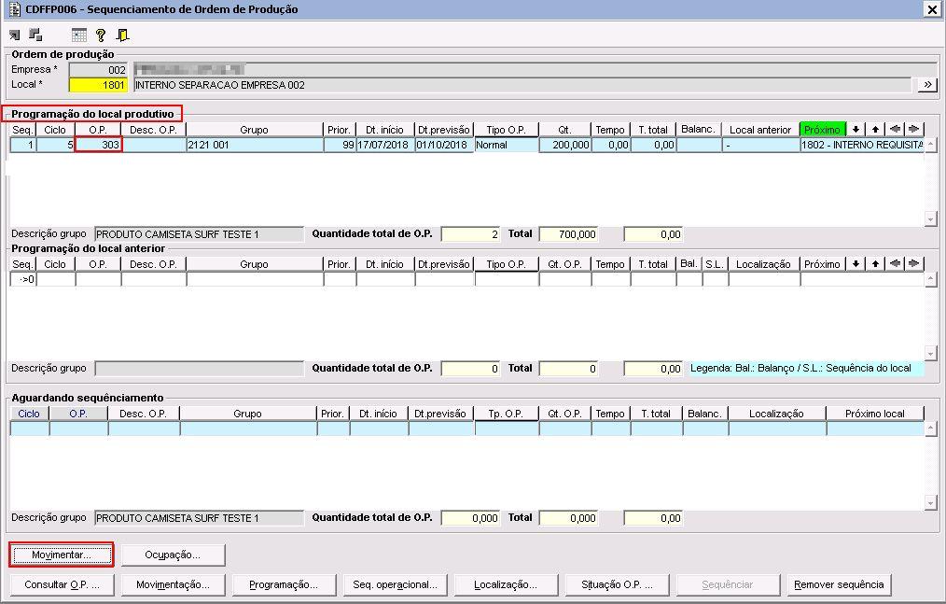946x604 pixels.
Task: Click the >> button beside Local description
Action: tap(927, 85)
